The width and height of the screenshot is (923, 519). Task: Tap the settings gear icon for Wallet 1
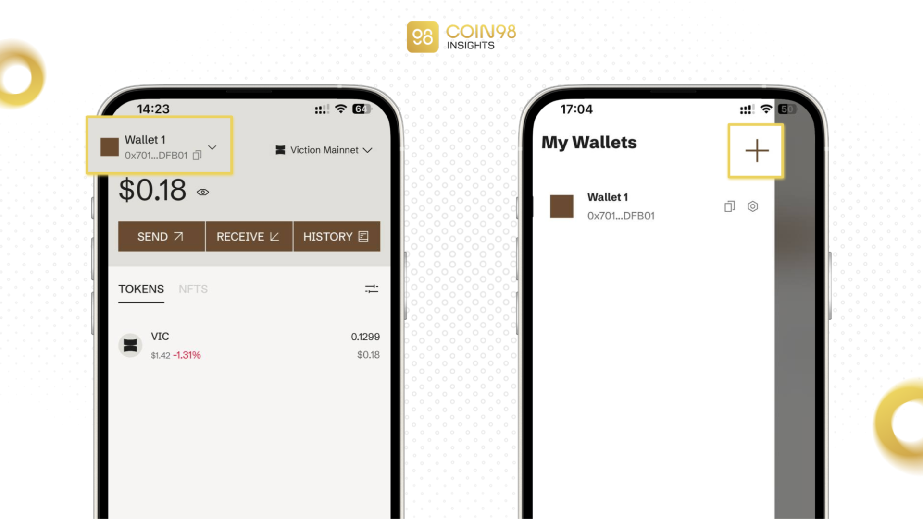(752, 206)
